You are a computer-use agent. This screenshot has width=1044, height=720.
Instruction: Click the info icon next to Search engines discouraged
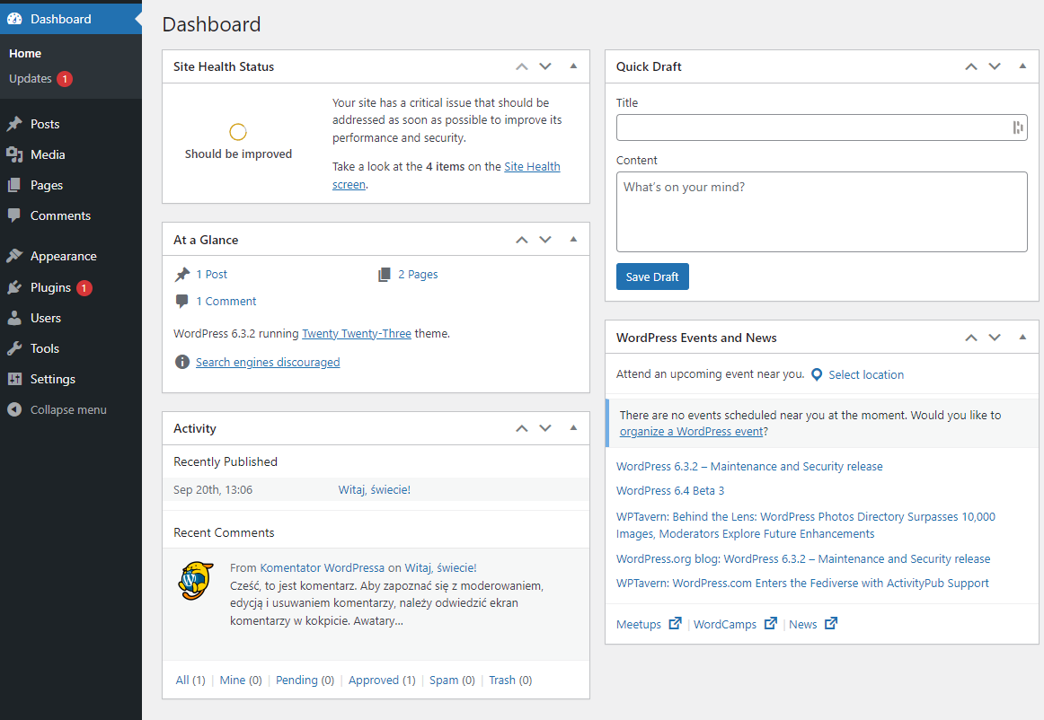(181, 362)
